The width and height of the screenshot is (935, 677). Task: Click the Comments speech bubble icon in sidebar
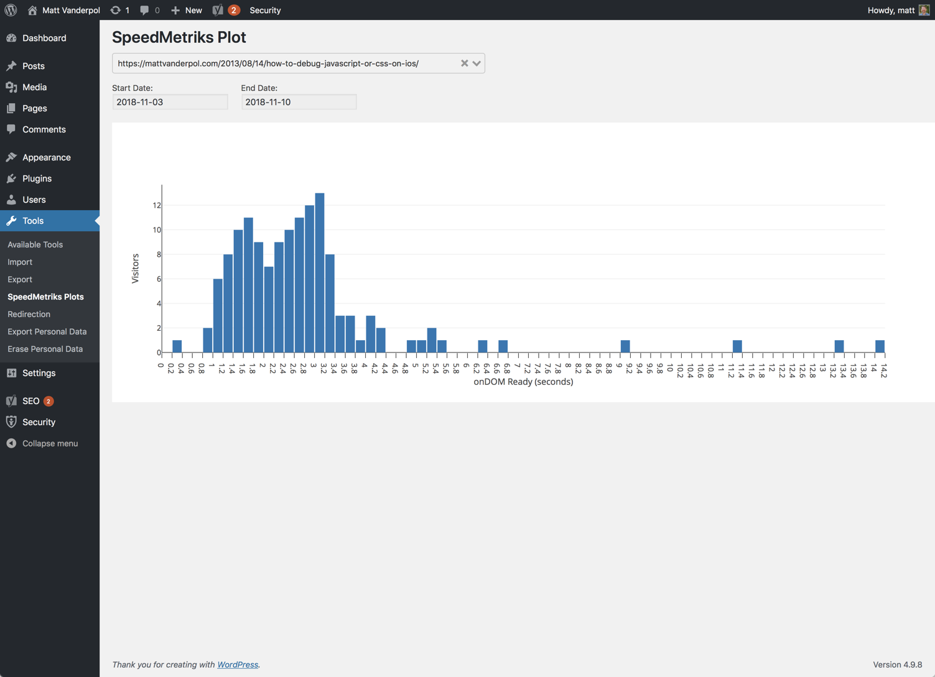[11, 129]
